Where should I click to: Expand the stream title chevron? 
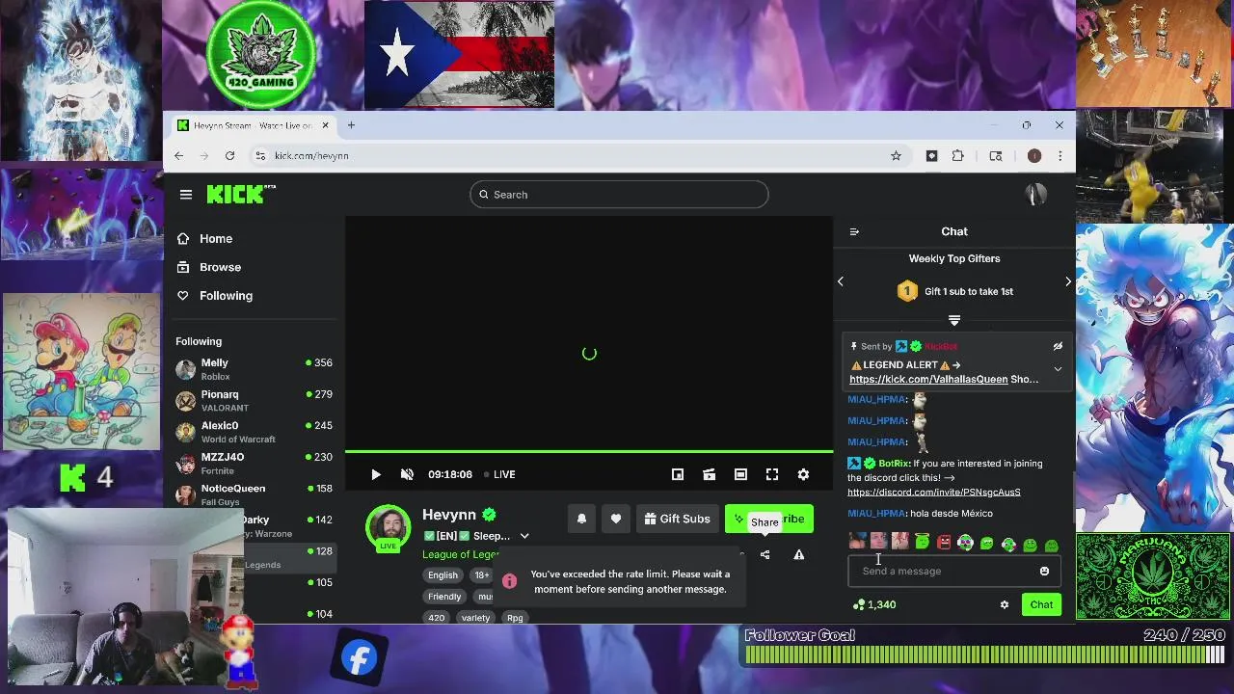click(524, 536)
